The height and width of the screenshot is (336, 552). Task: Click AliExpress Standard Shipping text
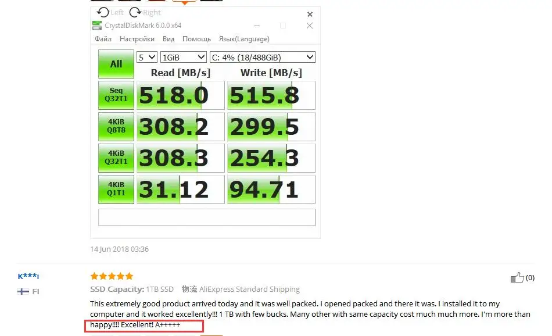[x=250, y=289]
